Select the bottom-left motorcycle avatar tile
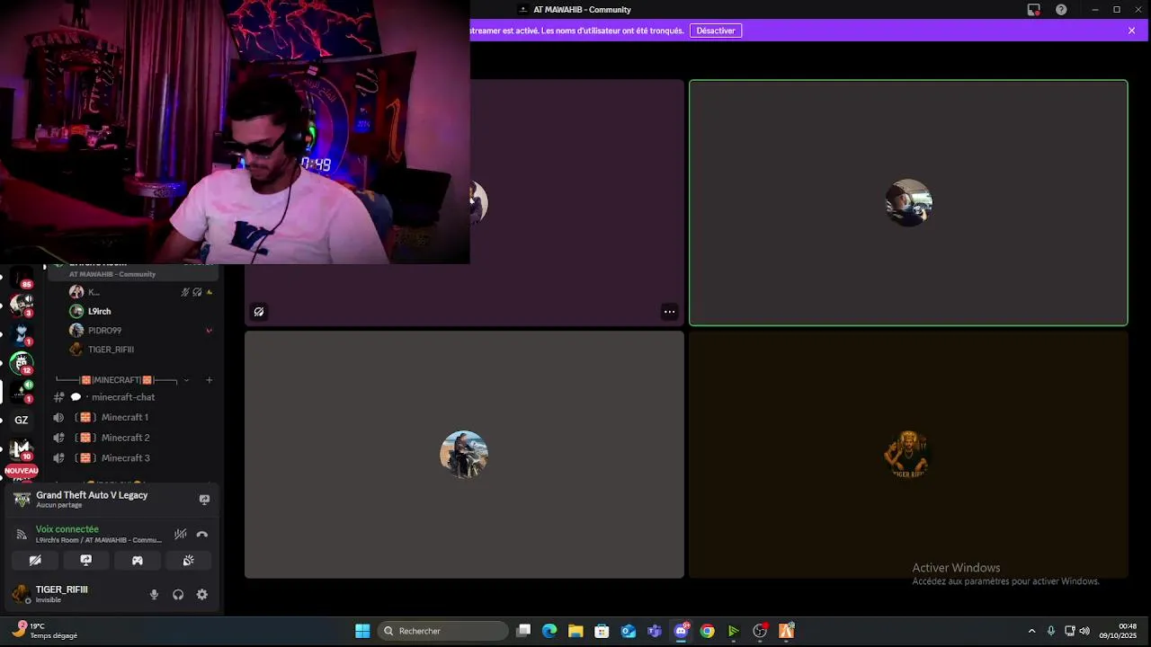 (464, 455)
